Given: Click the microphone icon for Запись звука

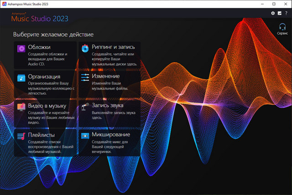Looking at the screenshot, I should (85, 107).
